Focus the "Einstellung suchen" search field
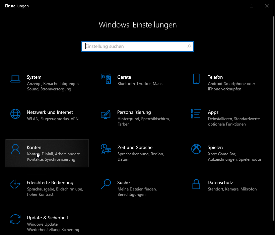Viewport: 275px width, 235px height. click(134, 47)
